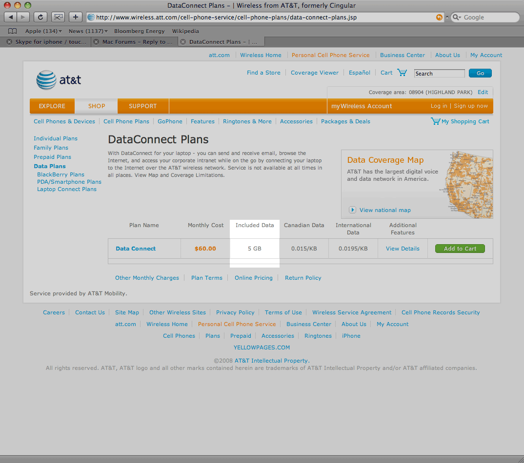Click the arrow icon beside View national map
The image size is (524, 463).
(x=352, y=210)
